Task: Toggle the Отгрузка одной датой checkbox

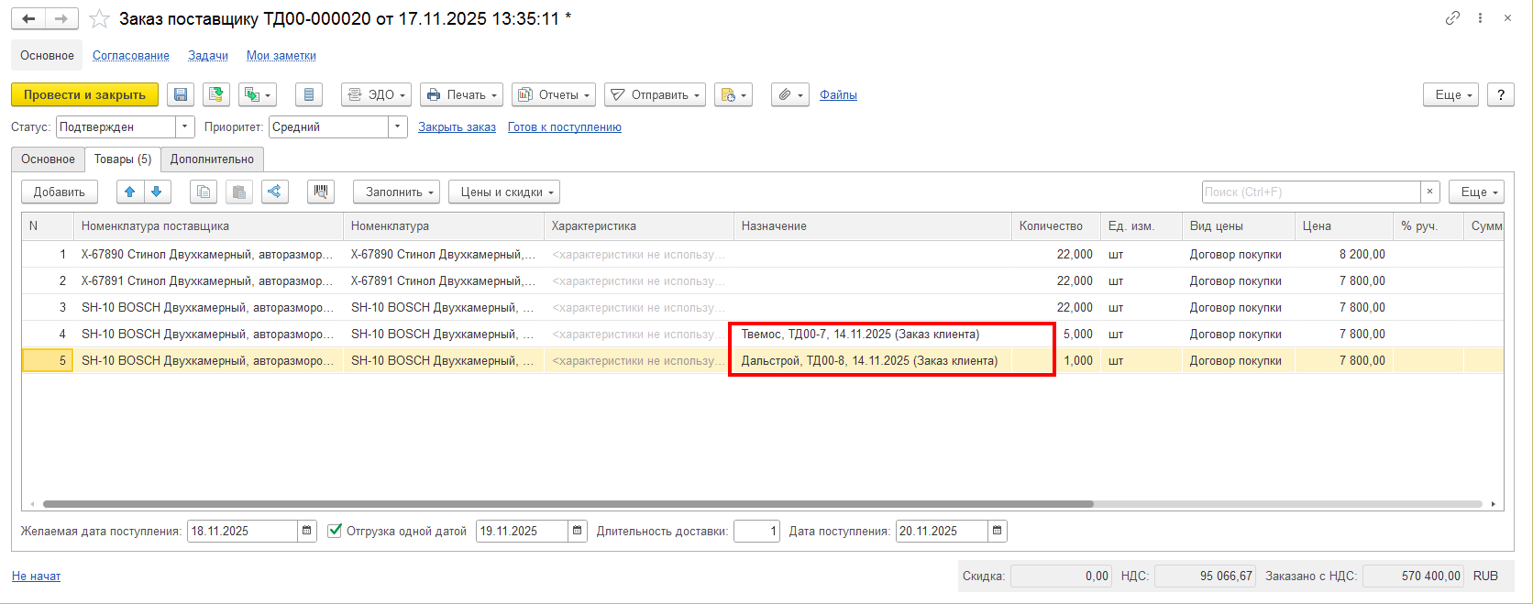Action: pyautogui.click(x=335, y=531)
